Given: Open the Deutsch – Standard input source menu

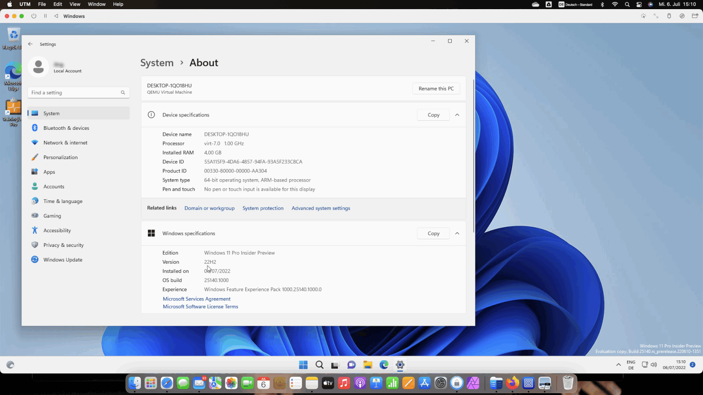Looking at the screenshot, I should pos(575,4).
